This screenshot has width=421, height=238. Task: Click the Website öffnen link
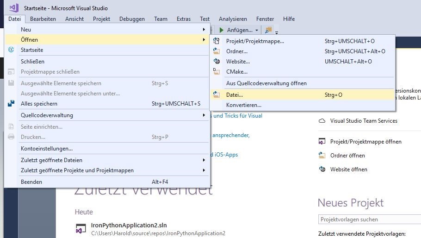tap(348, 169)
